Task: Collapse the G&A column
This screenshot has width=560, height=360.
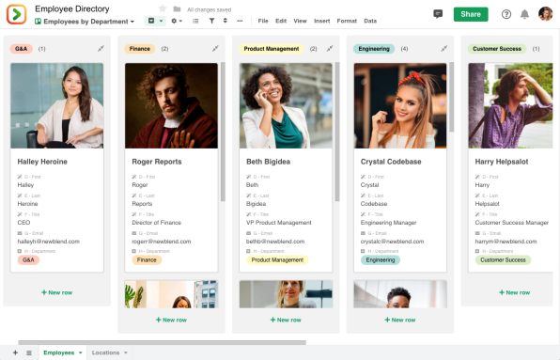Action: (101, 48)
